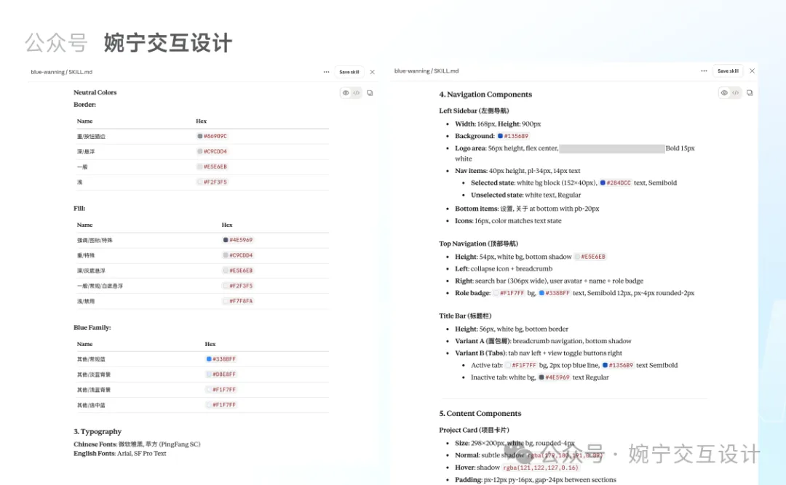Click the Project Card subheading
Image resolution: width=786 pixels, height=485 pixels.
pyautogui.click(x=475, y=430)
